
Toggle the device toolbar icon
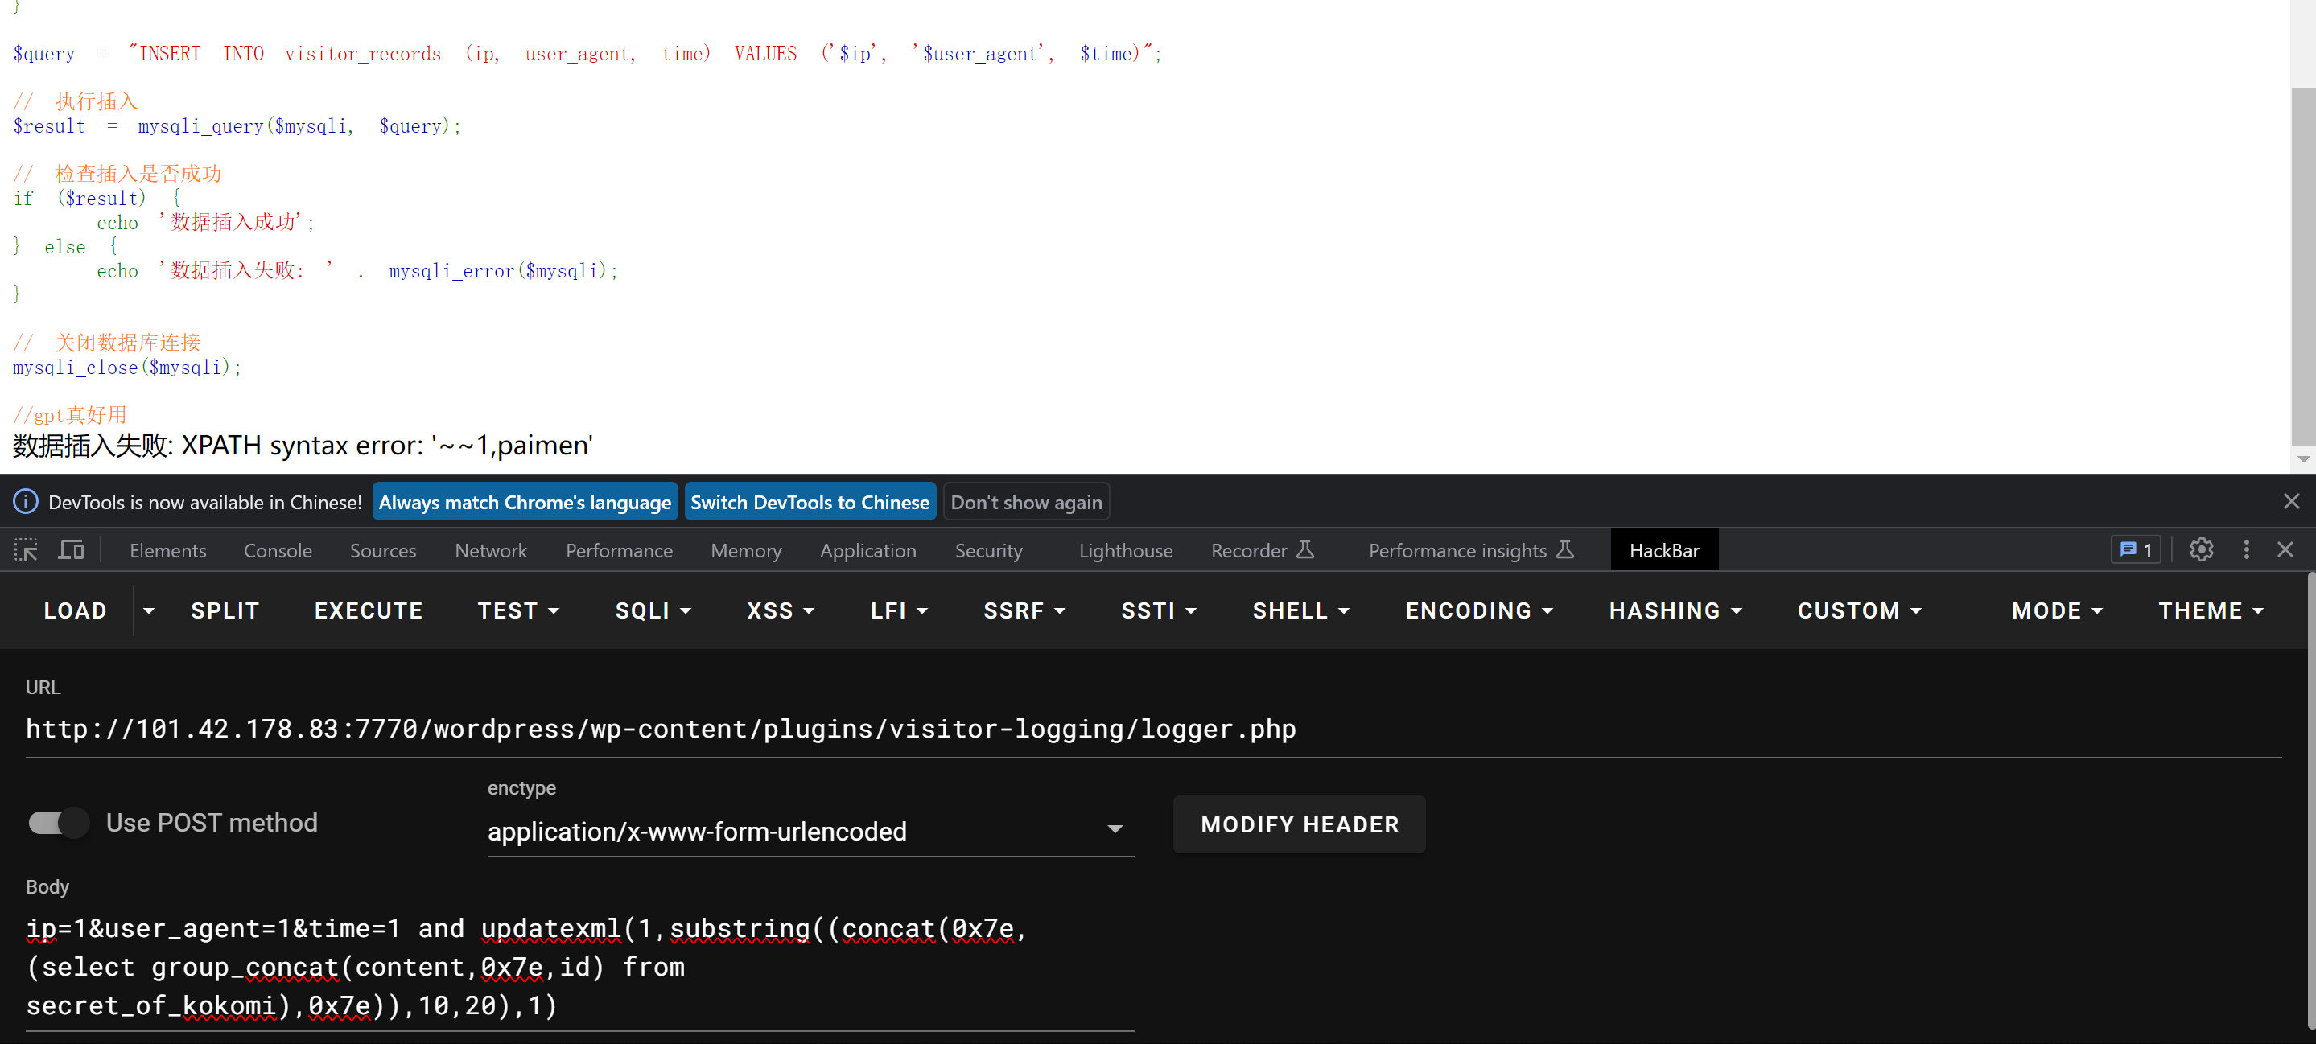(x=71, y=550)
